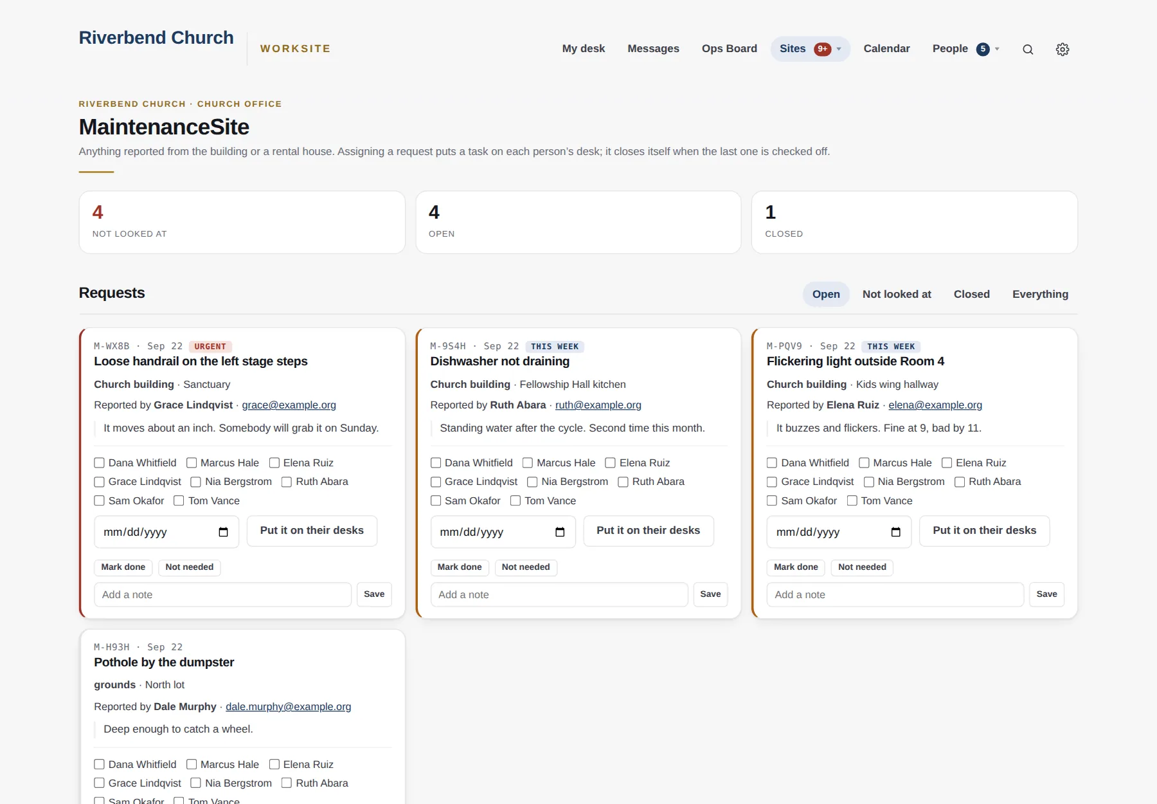Mark Flickering light request done

pos(796,567)
